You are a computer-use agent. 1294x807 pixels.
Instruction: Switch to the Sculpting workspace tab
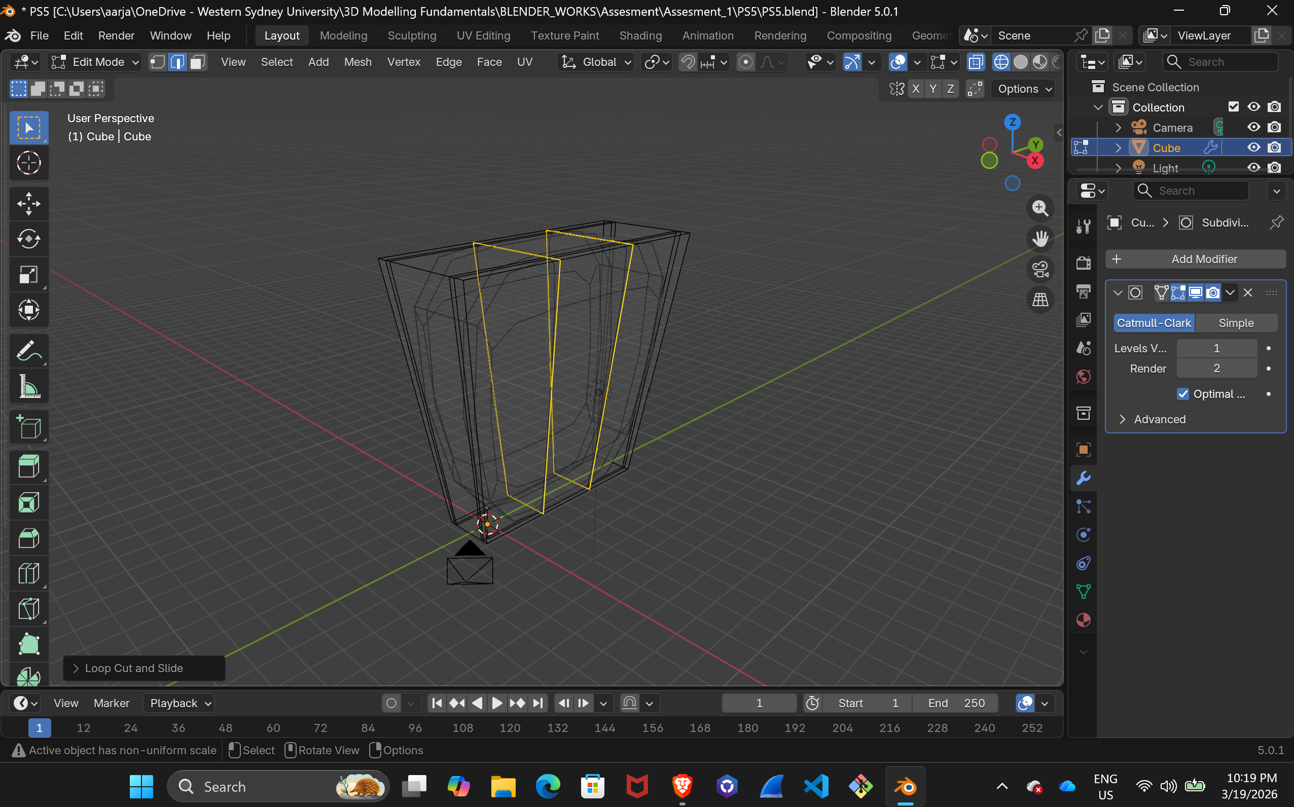click(x=412, y=36)
